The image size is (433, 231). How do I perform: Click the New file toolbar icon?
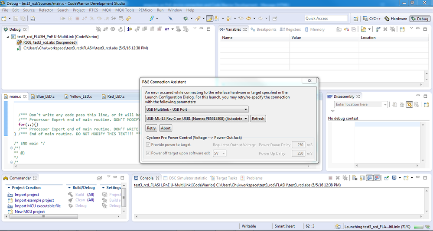[4, 19]
